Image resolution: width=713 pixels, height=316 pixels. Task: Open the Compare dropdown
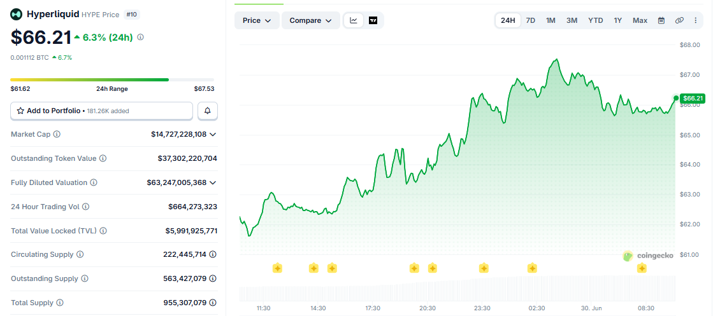(310, 20)
